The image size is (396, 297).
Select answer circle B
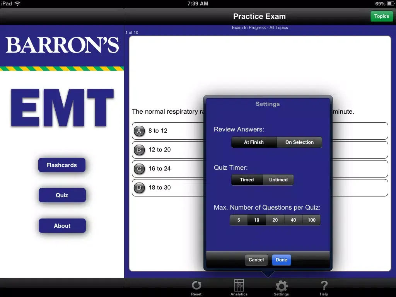coord(139,150)
